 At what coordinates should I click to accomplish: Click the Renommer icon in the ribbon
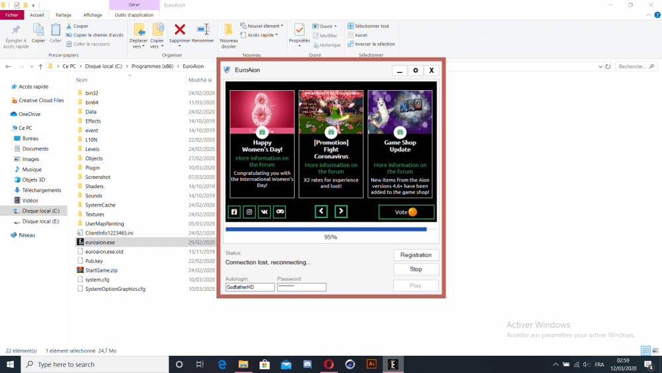point(203,30)
